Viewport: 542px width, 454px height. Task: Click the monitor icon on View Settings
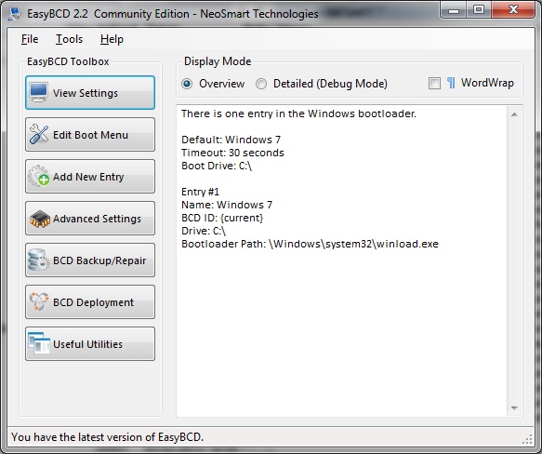click(38, 92)
